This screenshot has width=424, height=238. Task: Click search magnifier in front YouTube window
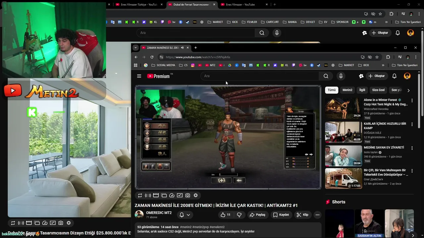point(326,76)
